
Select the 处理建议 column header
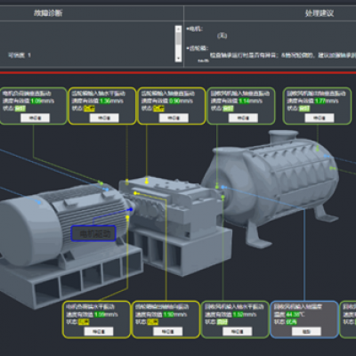point(320,13)
